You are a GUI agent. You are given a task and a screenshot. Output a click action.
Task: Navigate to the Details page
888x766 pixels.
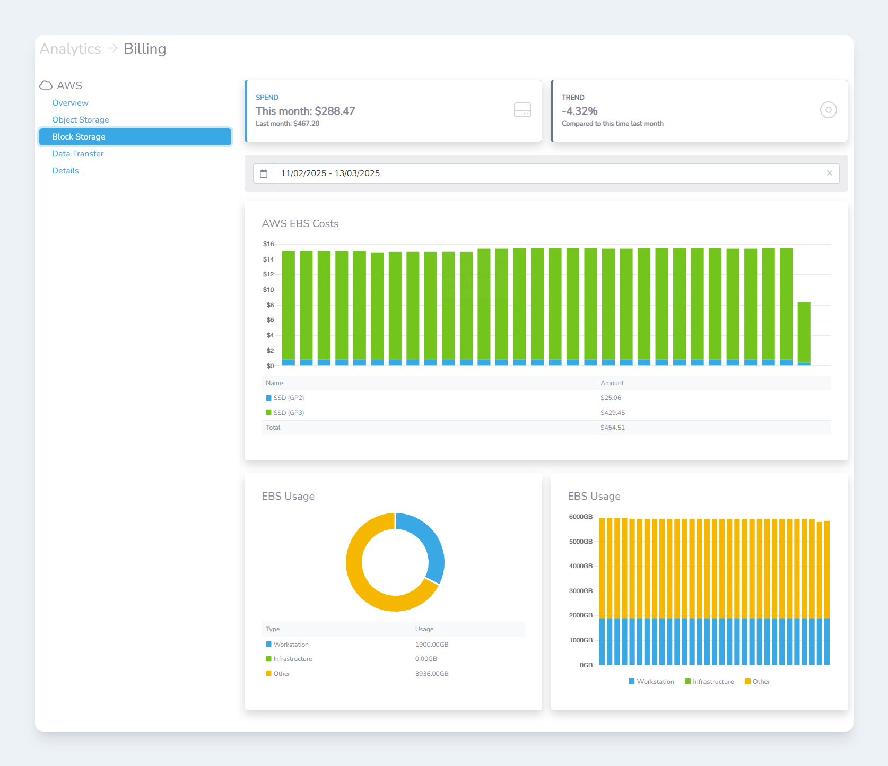(65, 171)
